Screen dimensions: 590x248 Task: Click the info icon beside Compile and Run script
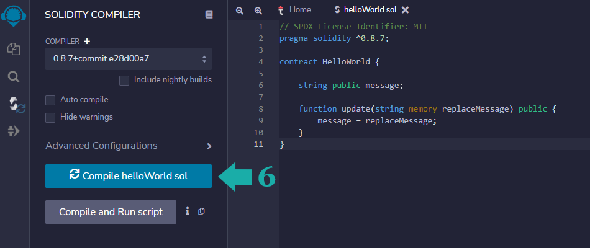click(188, 211)
